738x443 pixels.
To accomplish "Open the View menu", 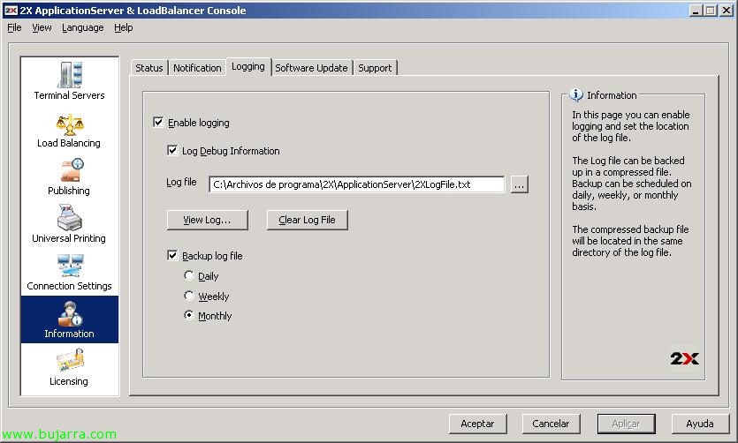I will (42, 27).
